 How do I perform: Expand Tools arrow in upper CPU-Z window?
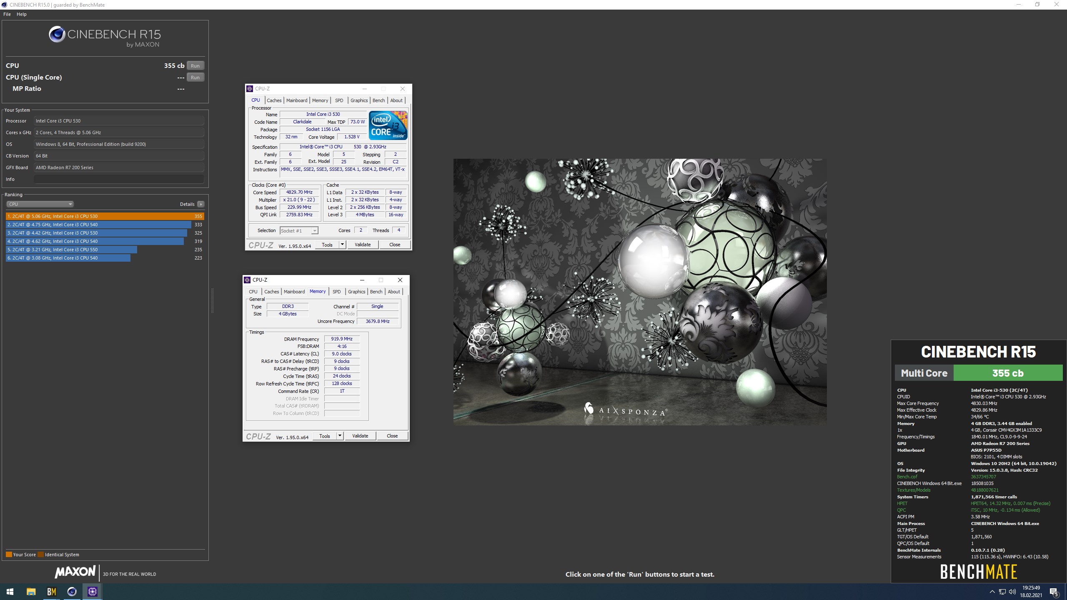point(343,245)
